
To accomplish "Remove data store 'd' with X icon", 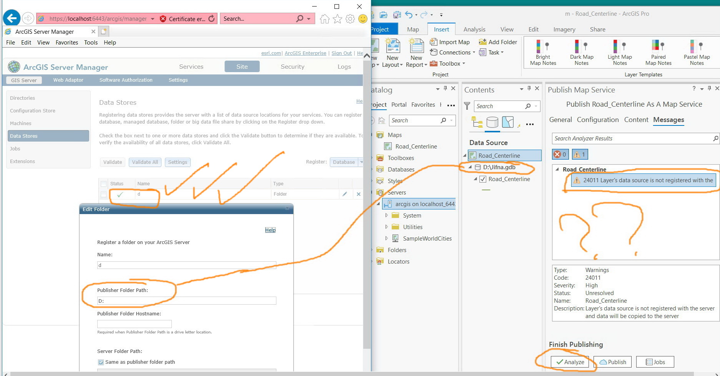I will coord(359,194).
